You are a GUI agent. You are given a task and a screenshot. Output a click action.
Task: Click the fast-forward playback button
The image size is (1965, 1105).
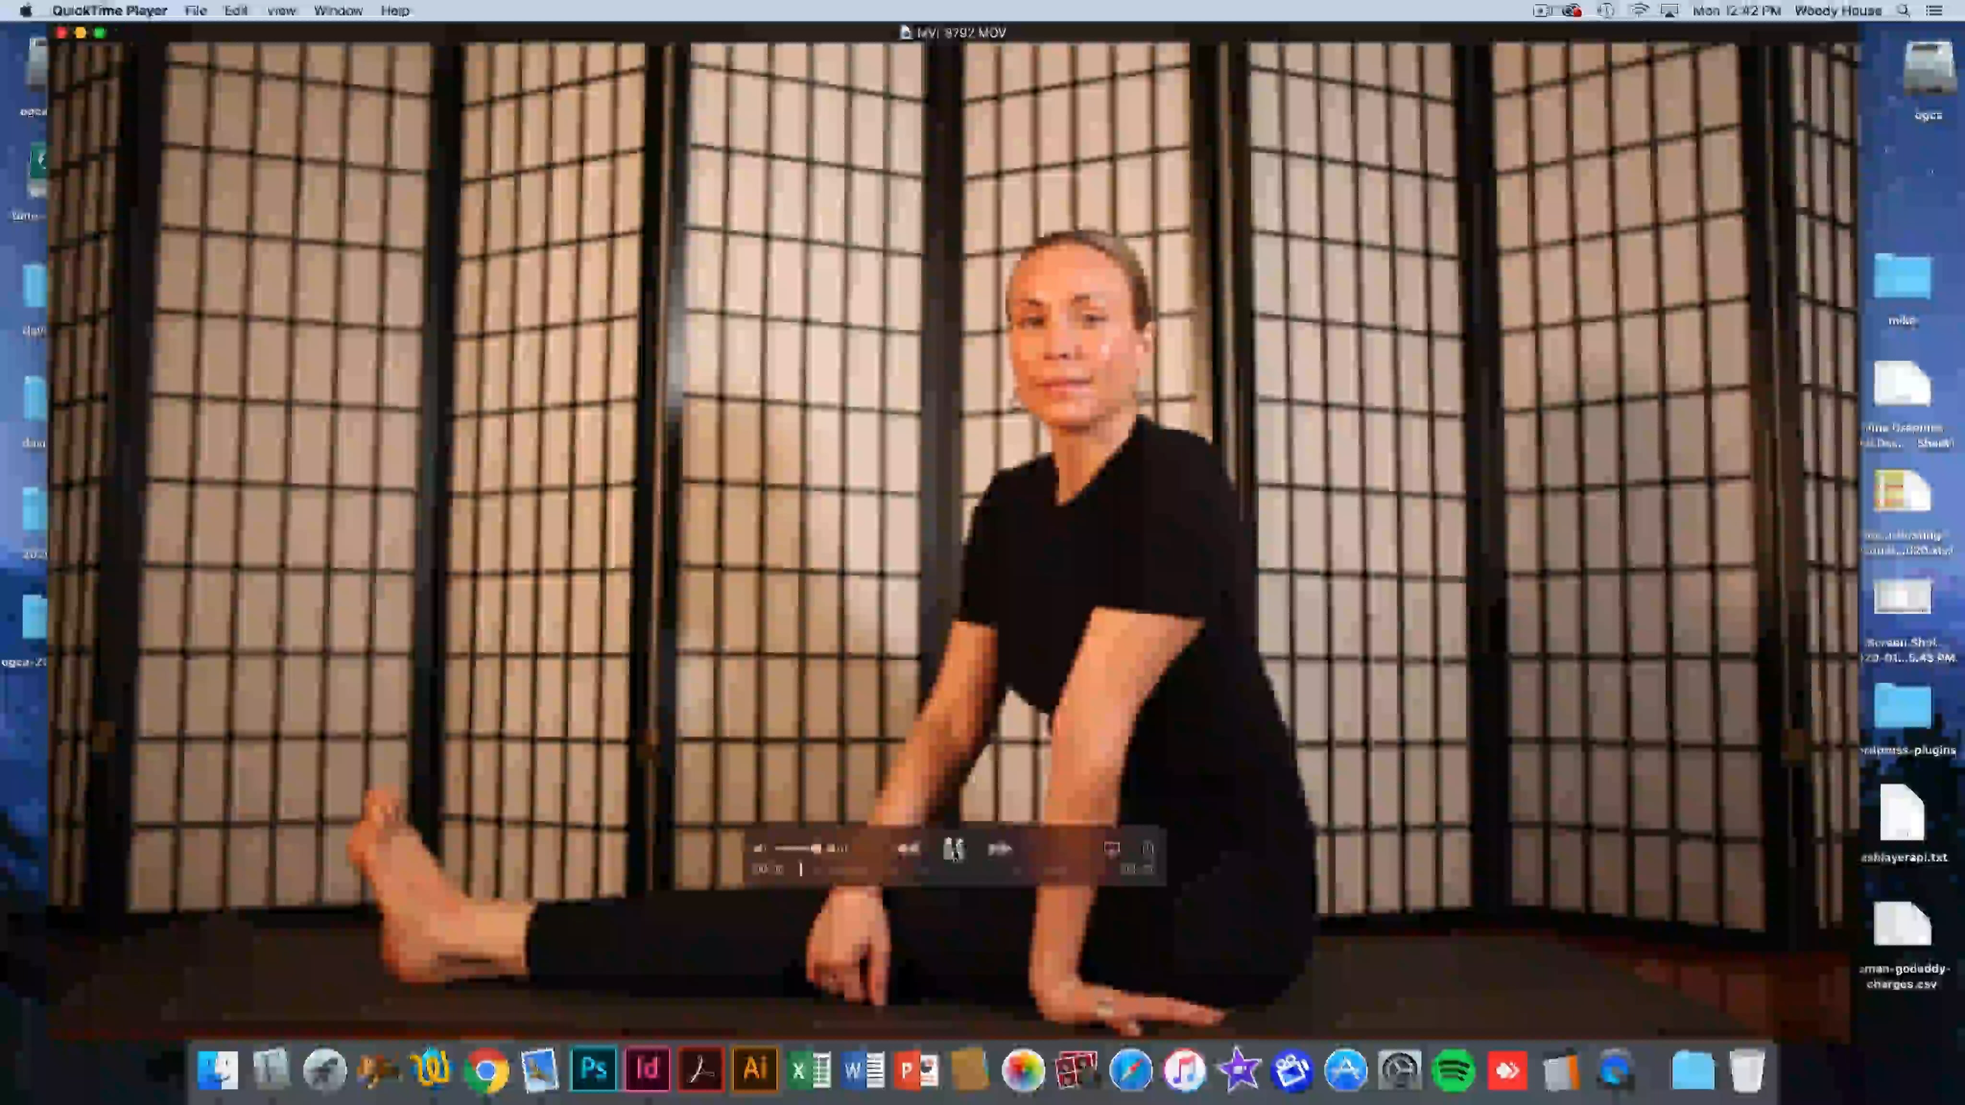(x=999, y=849)
